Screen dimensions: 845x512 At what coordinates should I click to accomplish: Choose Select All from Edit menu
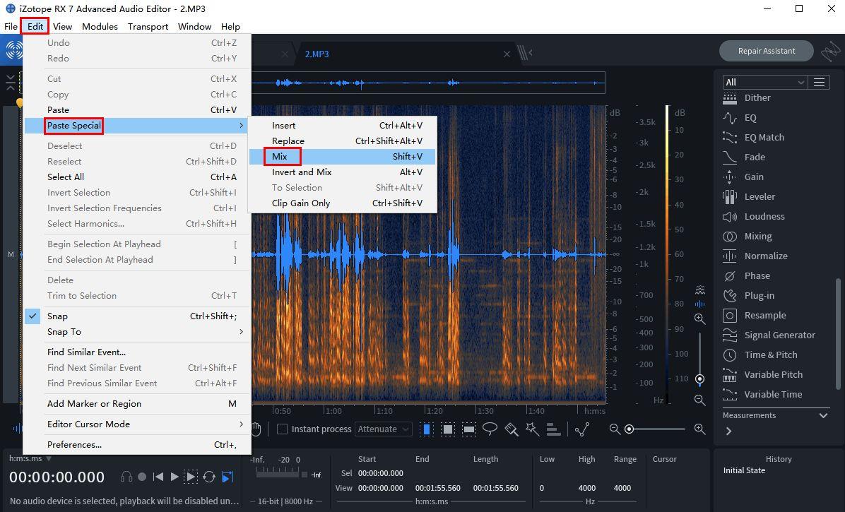pos(138,177)
